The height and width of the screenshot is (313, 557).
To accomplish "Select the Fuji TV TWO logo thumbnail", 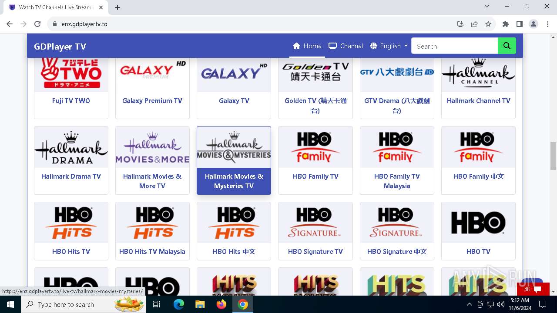I will point(71,74).
